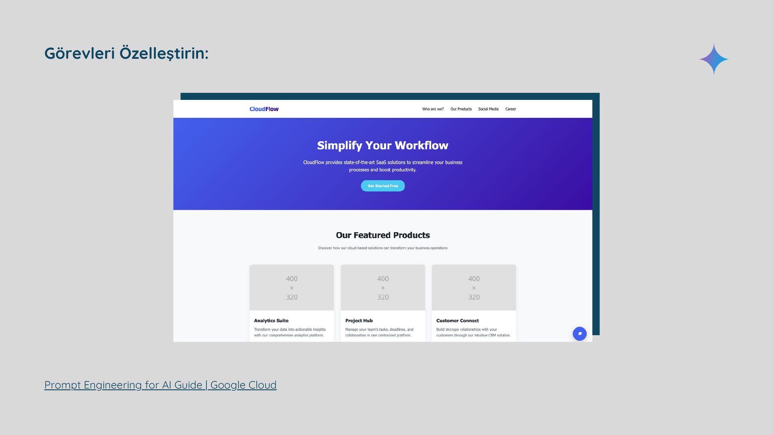
Task: Select the Social Media nav link
Action: click(488, 109)
